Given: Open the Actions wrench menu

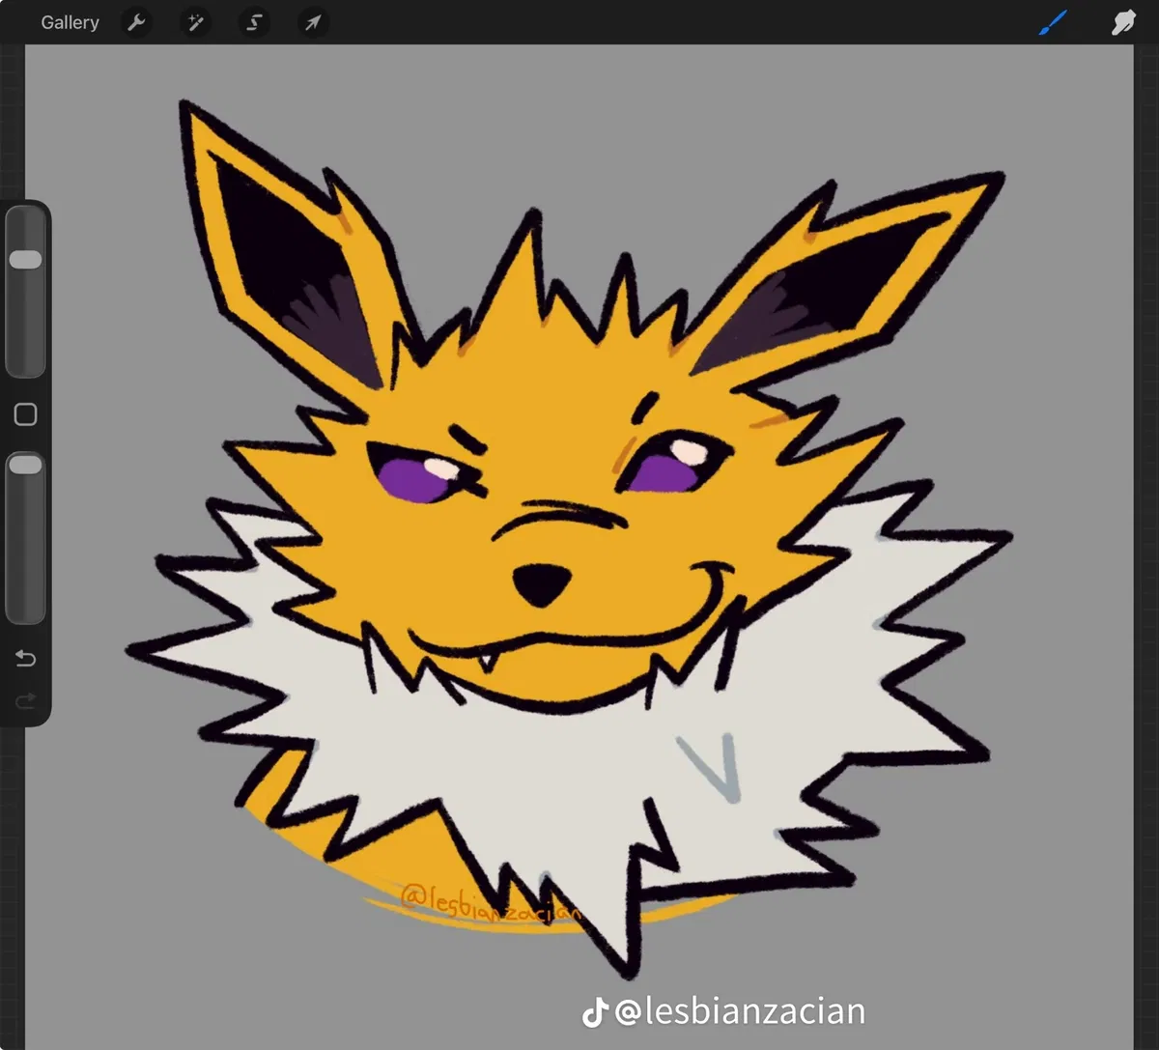Looking at the screenshot, I should [x=136, y=22].
